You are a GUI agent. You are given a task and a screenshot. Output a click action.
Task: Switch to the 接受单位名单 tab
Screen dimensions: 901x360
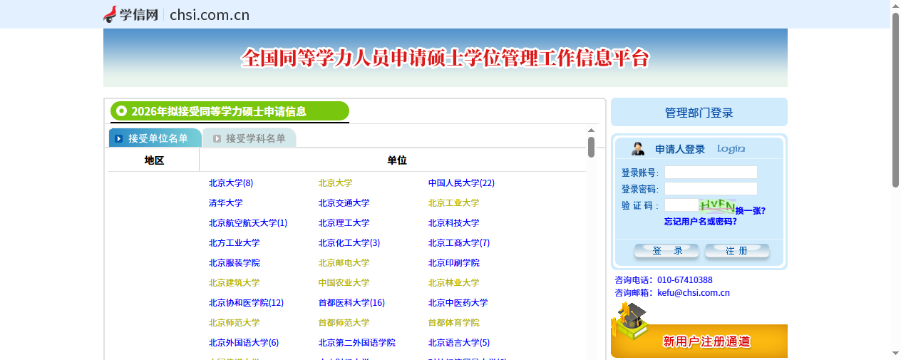(155, 138)
